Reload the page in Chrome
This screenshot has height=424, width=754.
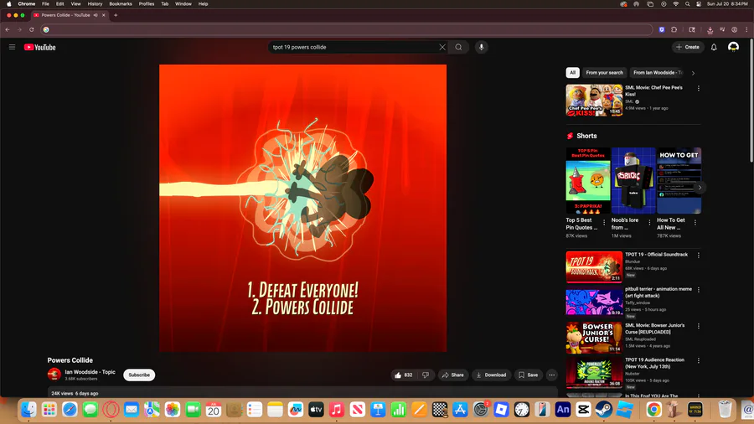(x=32, y=30)
